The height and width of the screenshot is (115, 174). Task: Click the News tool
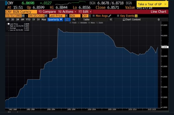click(x=92, y=23)
